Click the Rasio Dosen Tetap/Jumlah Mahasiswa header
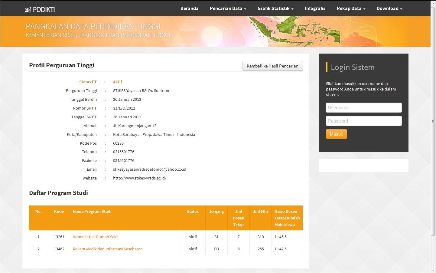 (x=287, y=218)
